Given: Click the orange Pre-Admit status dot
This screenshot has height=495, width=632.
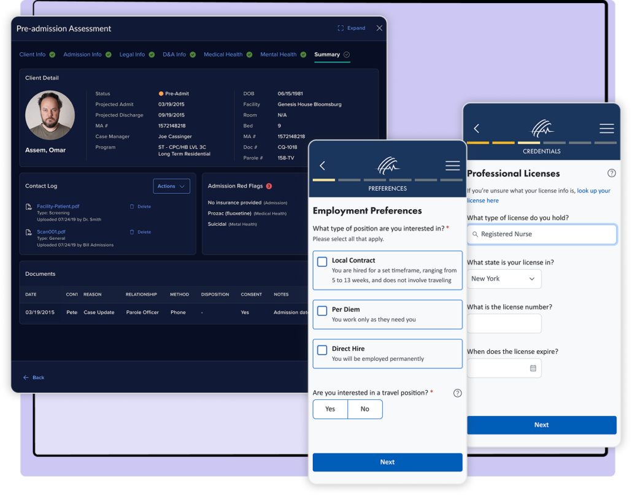Looking at the screenshot, I should [x=161, y=93].
